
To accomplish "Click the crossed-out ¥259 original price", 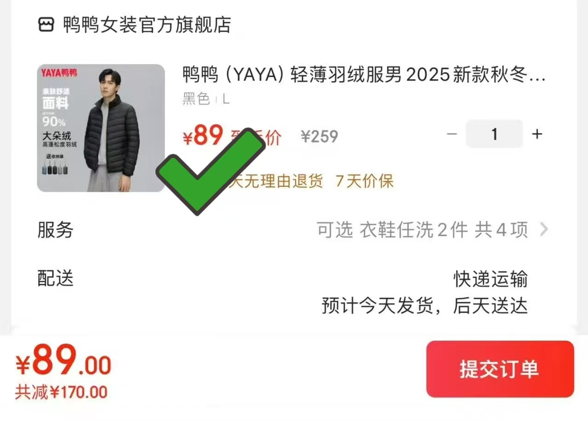I will [319, 137].
